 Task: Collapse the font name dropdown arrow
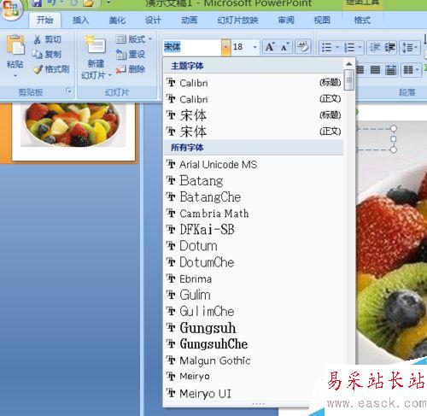pyautogui.click(x=225, y=47)
